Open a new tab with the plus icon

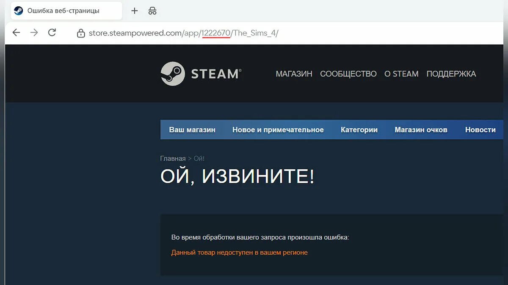click(x=135, y=11)
